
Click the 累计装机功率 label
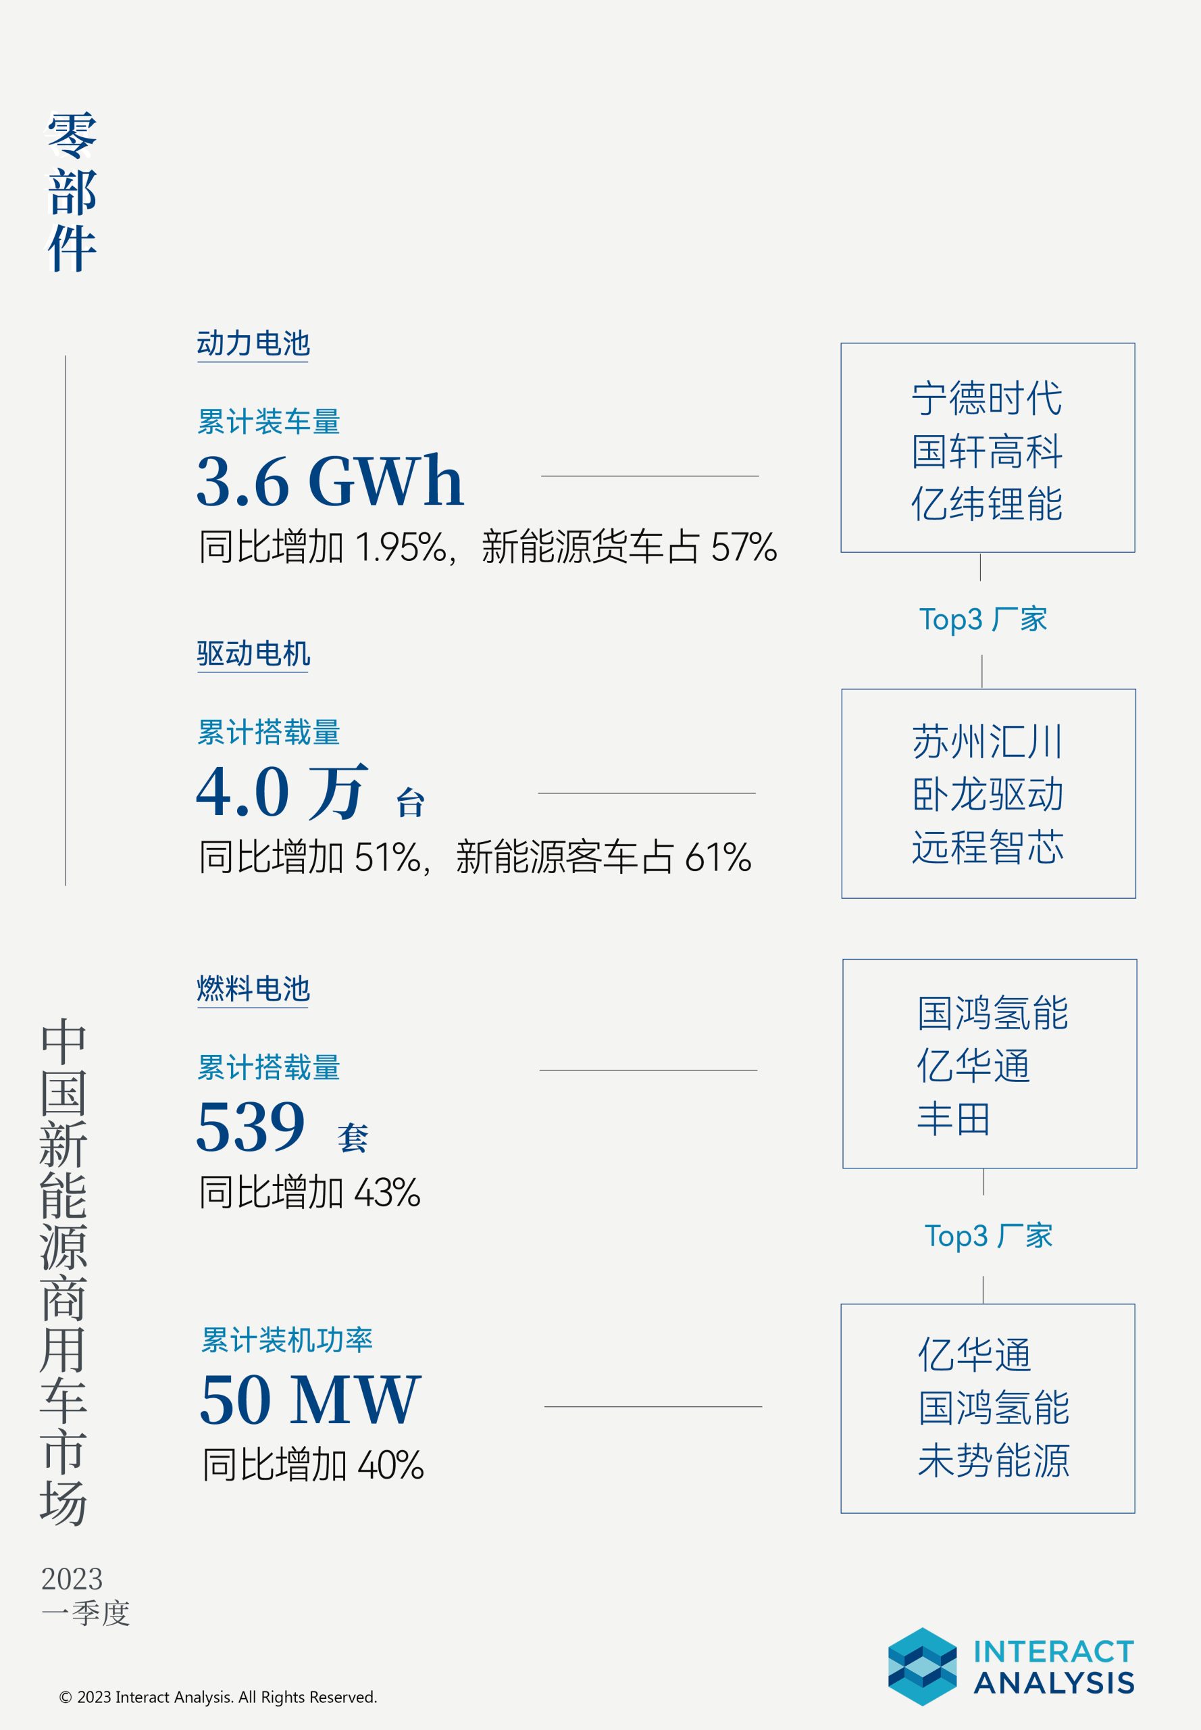click(286, 1340)
